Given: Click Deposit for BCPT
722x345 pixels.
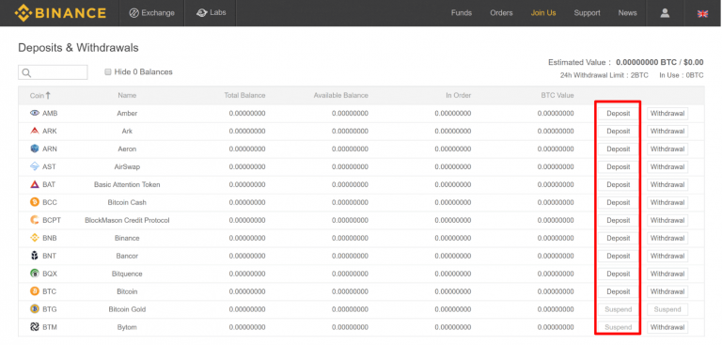Looking at the screenshot, I should point(618,220).
